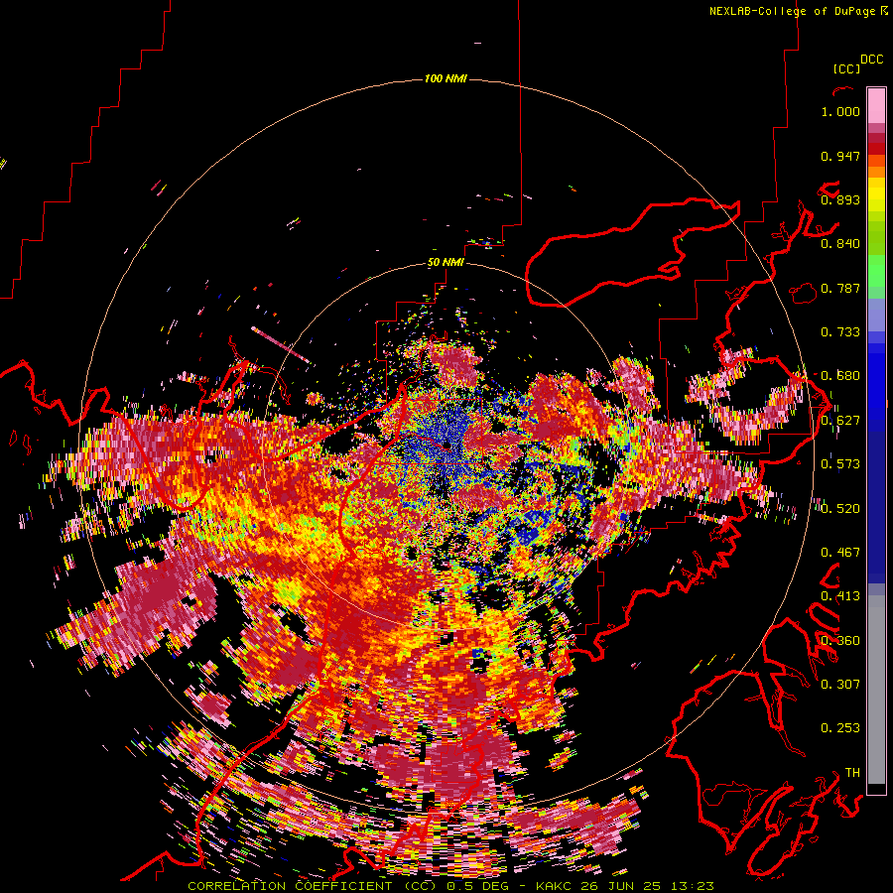The height and width of the screenshot is (893, 893).
Task: Click the 50 NMI range ring label
Action: (x=446, y=263)
